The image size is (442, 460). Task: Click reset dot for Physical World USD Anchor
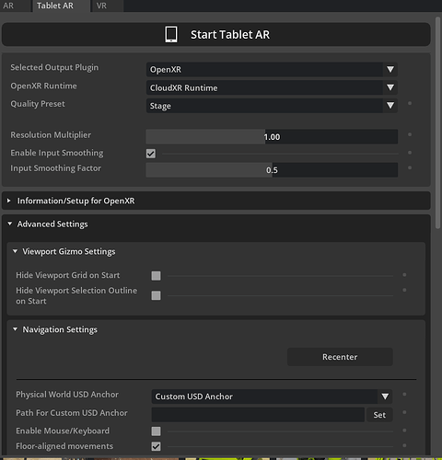404,395
